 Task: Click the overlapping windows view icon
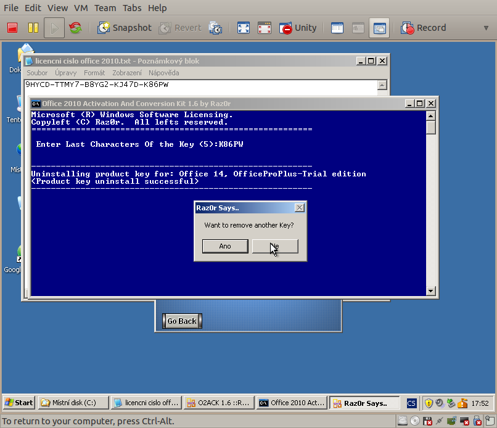[379, 28]
